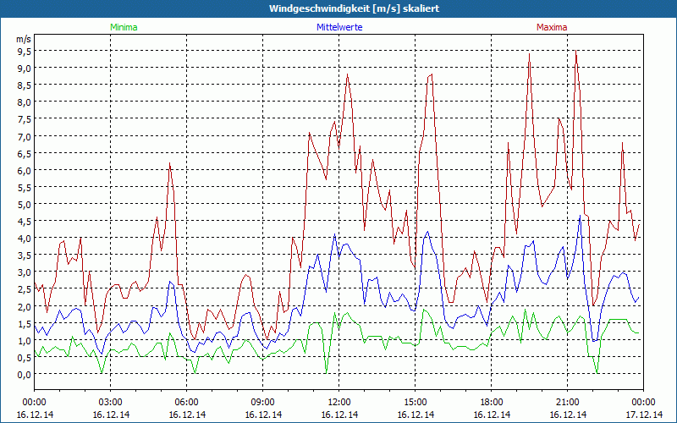Viewport: 677px width, 423px height.
Task: Click the blue Mittelwerte peak after 21:00
Action: 580,216
